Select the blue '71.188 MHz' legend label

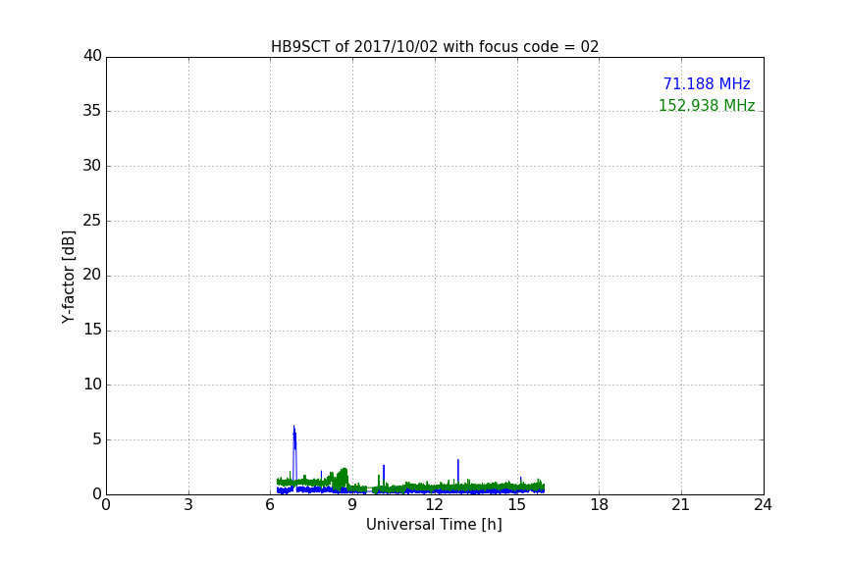point(707,84)
